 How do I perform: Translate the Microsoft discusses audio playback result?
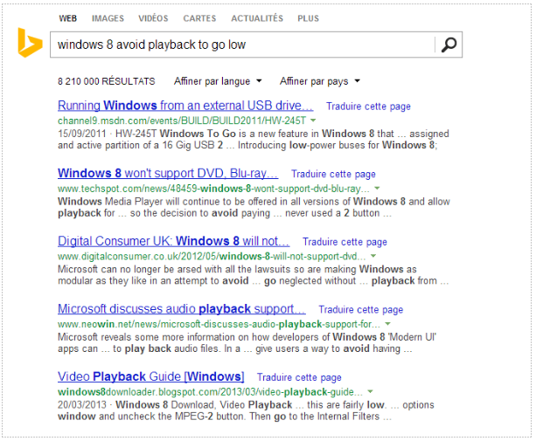pyautogui.click(x=360, y=310)
